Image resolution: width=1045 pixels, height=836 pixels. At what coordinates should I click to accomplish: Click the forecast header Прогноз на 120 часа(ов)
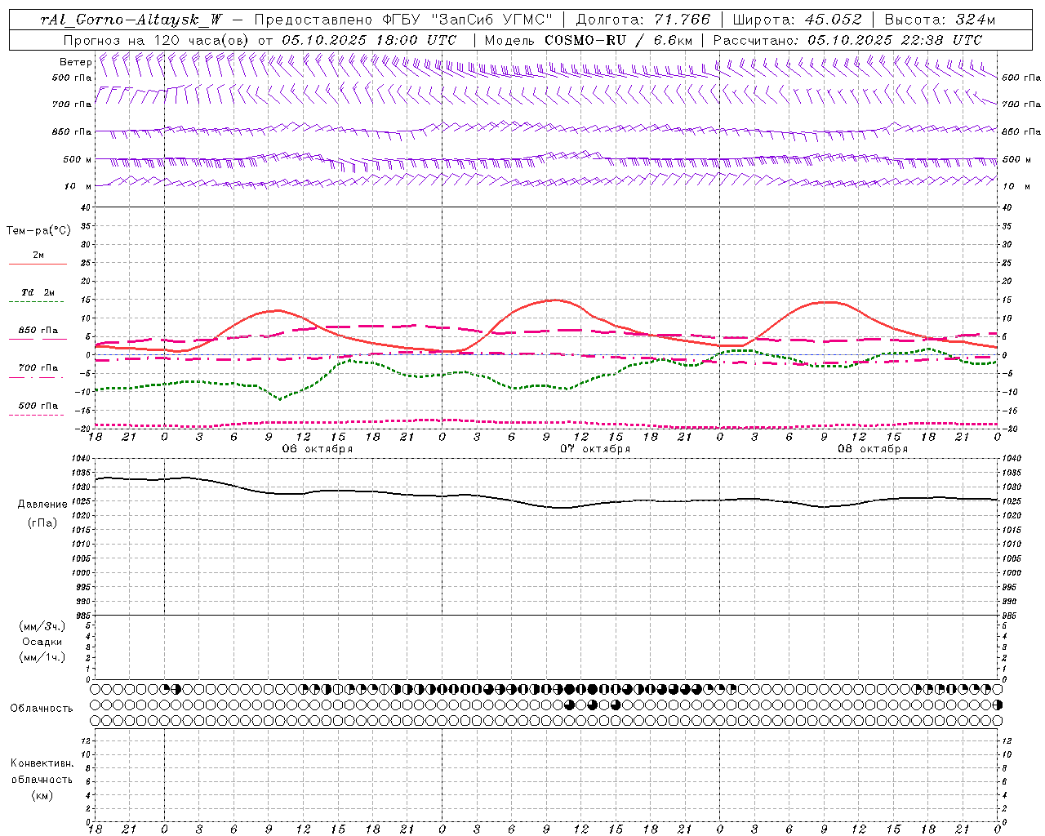157,40
